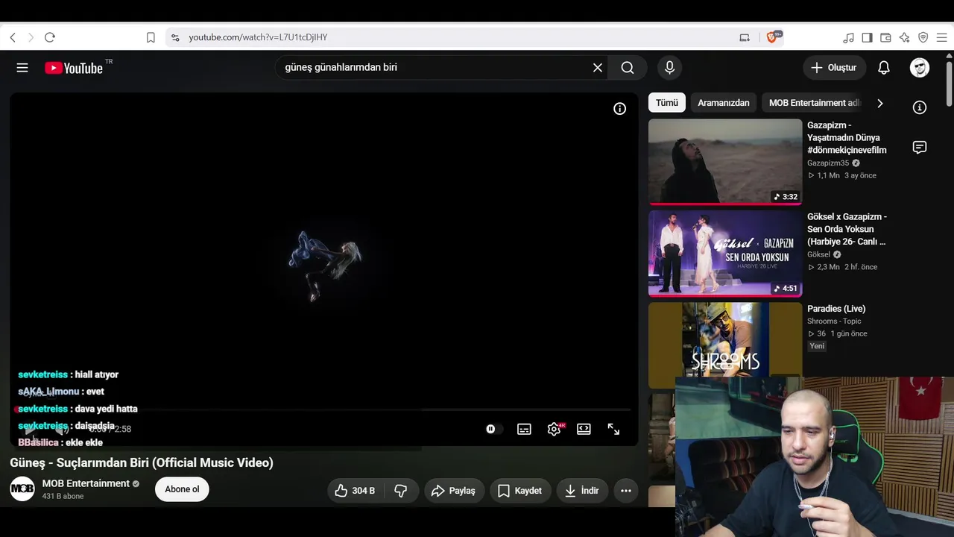Click the Oluştur create button
The height and width of the screenshot is (537, 954).
click(x=835, y=68)
